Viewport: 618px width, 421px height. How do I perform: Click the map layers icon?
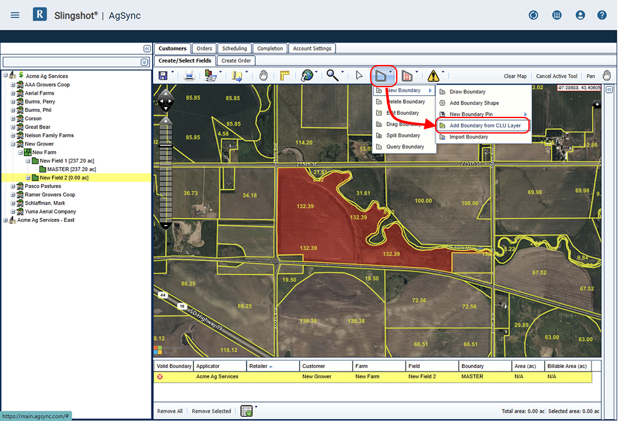pos(211,75)
